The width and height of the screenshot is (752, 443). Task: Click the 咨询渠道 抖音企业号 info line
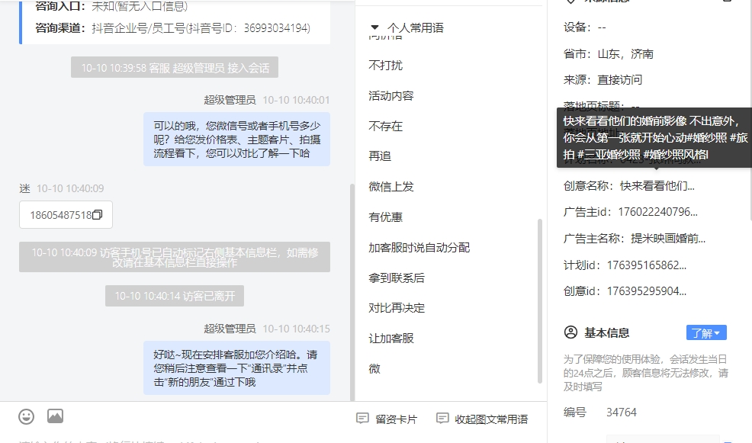click(x=172, y=28)
